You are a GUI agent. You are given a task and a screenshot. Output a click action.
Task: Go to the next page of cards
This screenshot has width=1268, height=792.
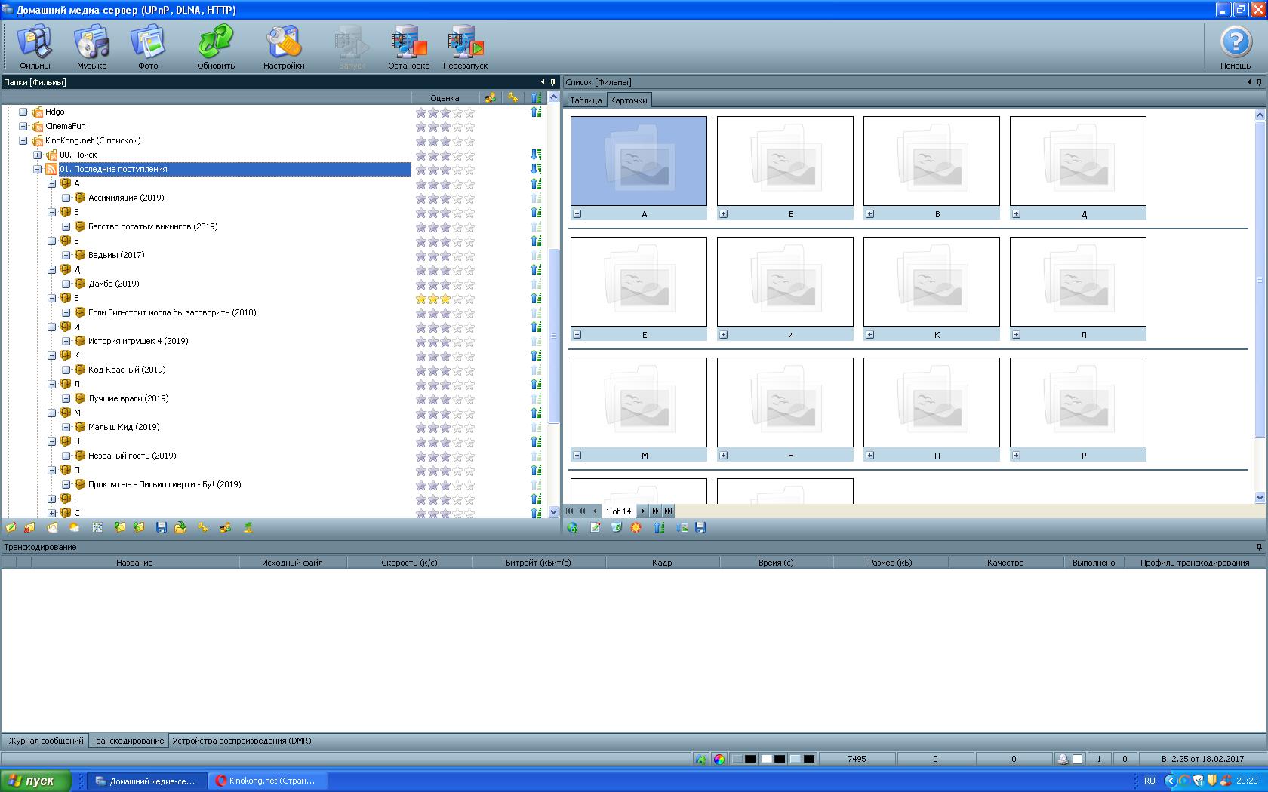coord(643,511)
